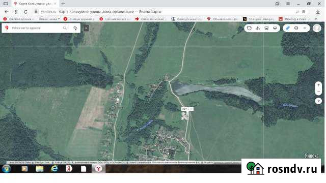This screenshot has height=183, width=326.
Task: Open the Internet Explorer taskbar icon
Action: click(55, 168)
